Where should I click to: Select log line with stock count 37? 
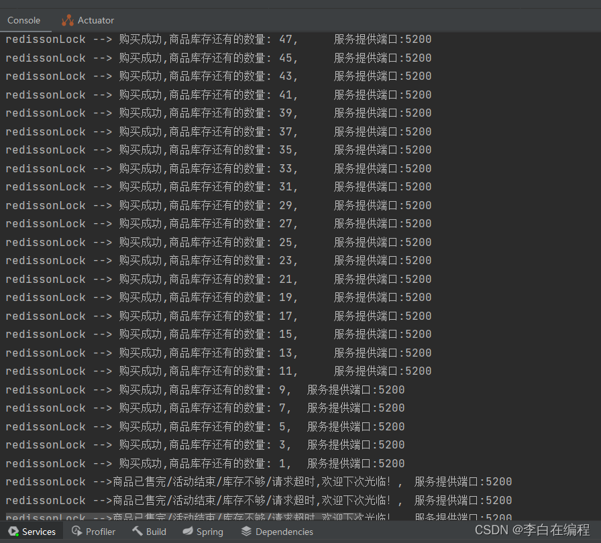coord(219,132)
